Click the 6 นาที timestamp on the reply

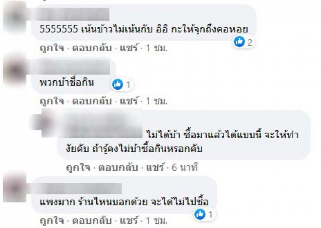pyautogui.click(x=185, y=167)
